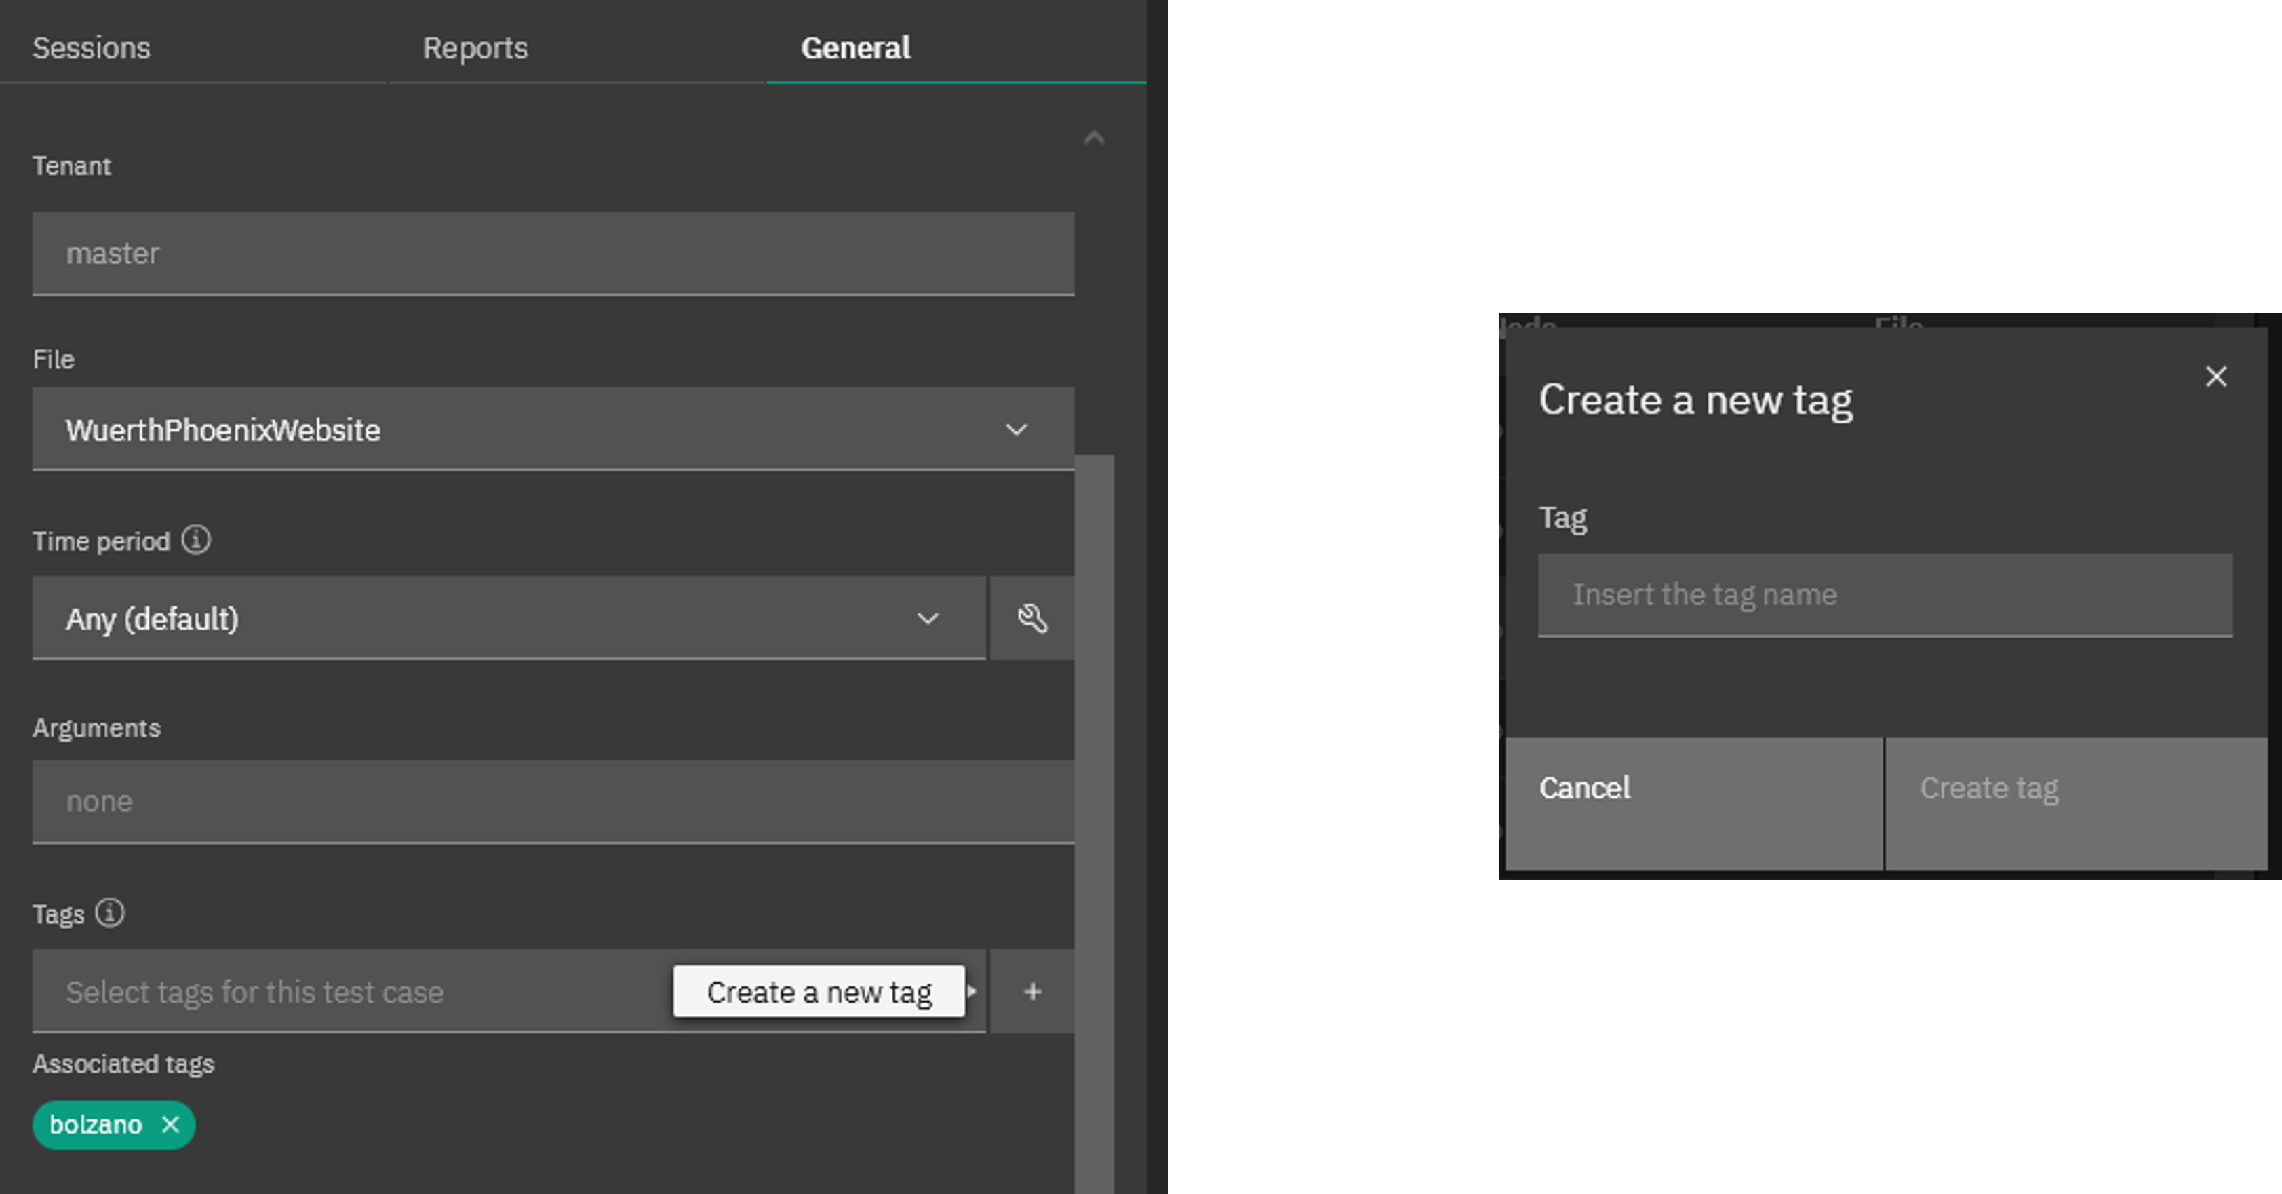Image resolution: width=2282 pixels, height=1194 pixels.
Task: Click the close X button on Create tag dialog
Action: click(x=2216, y=376)
